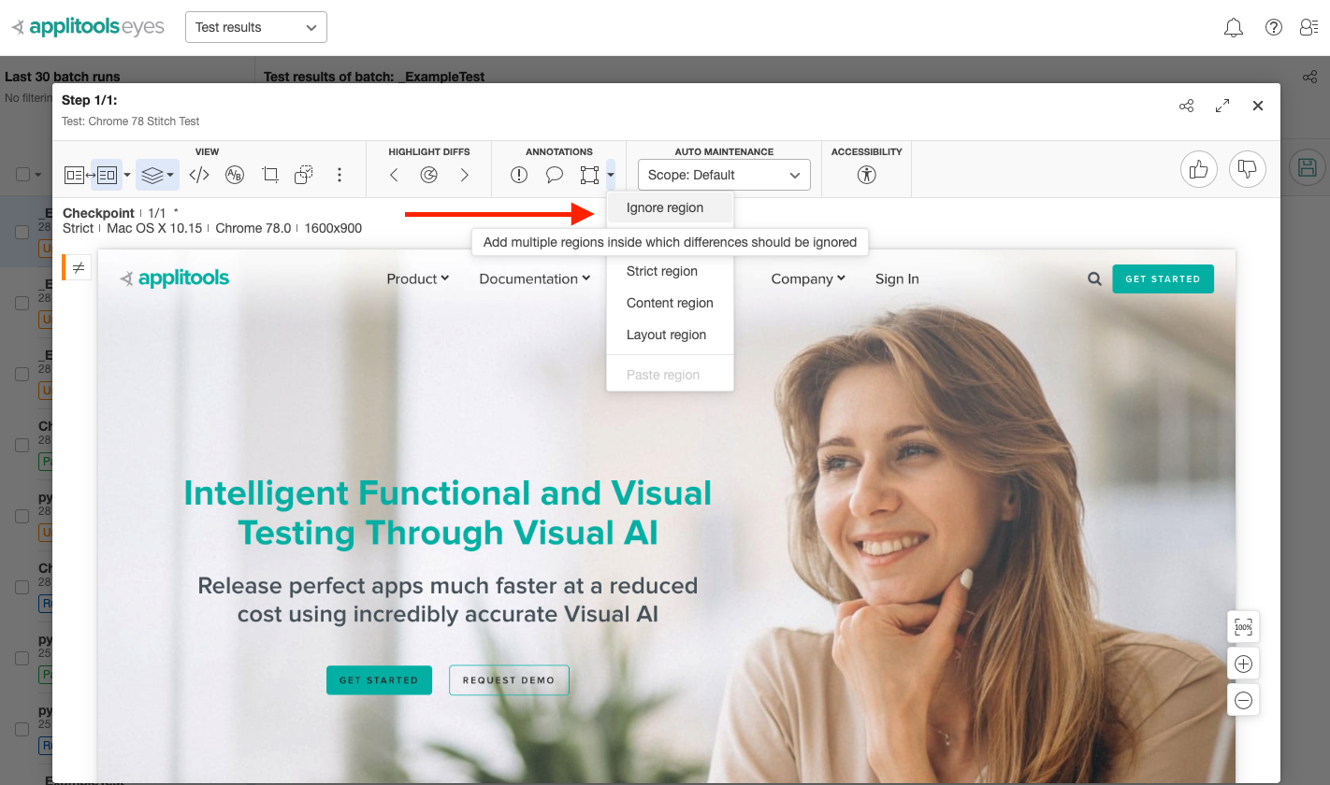Image resolution: width=1330 pixels, height=785 pixels.
Task: Click the "Test: Chrome 78 Stitch Test" label
Action: click(x=131, y=121)
